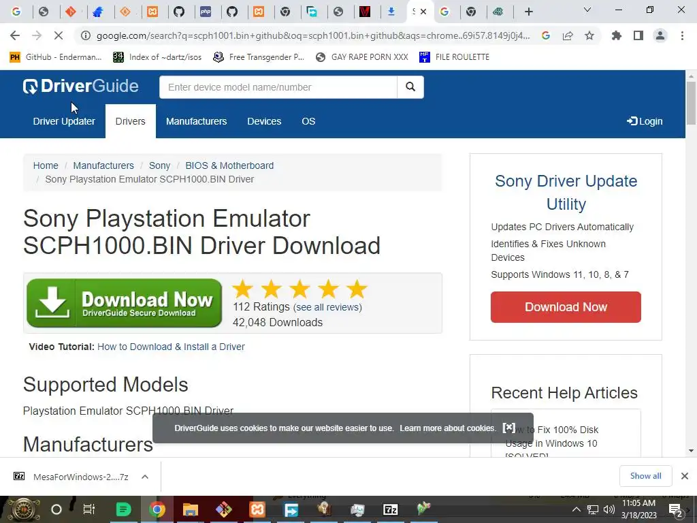Open the FILE ROULETTE bookmark
This screenshot has height=523, width=697.
(x=454, y=57)
